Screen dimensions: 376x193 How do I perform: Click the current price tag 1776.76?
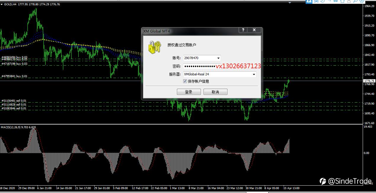coord(369,81)
